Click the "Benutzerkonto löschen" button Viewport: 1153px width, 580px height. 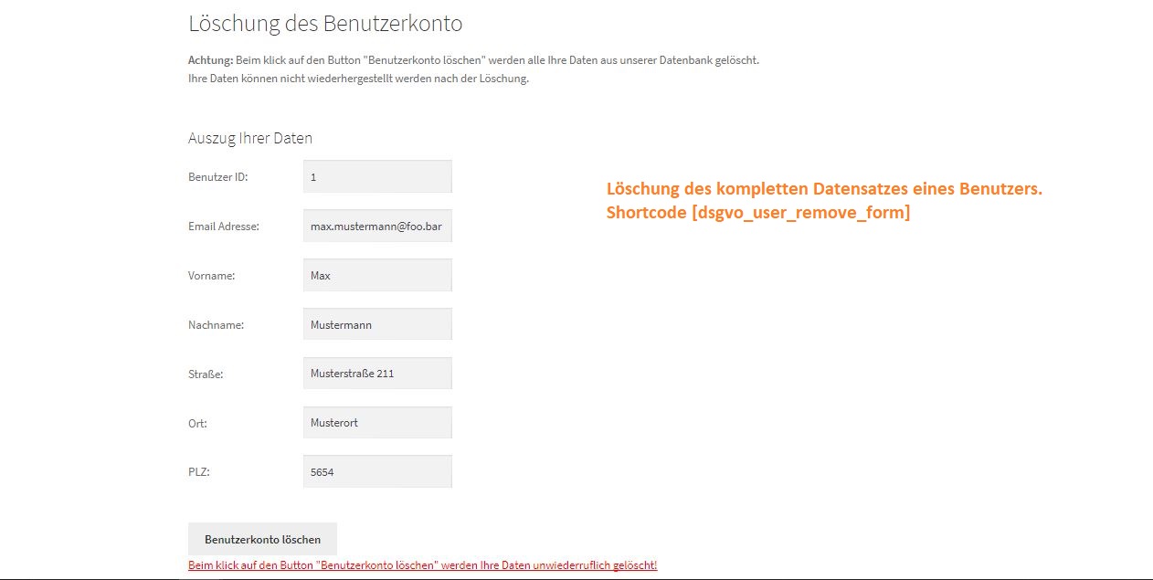tap(262, 539)
